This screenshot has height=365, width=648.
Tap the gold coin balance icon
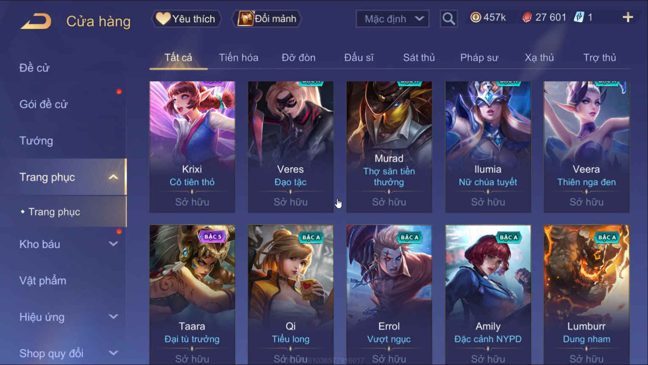pyautogui.click(x=476, y=17)
